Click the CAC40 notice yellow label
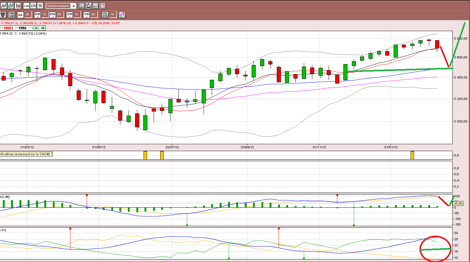Image resolution: width=470 pixels, height=262 pixels. (26, 154)
